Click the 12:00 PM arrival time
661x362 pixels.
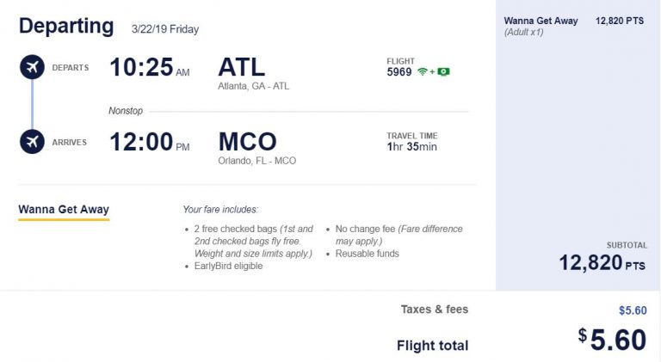pos(149,143)
